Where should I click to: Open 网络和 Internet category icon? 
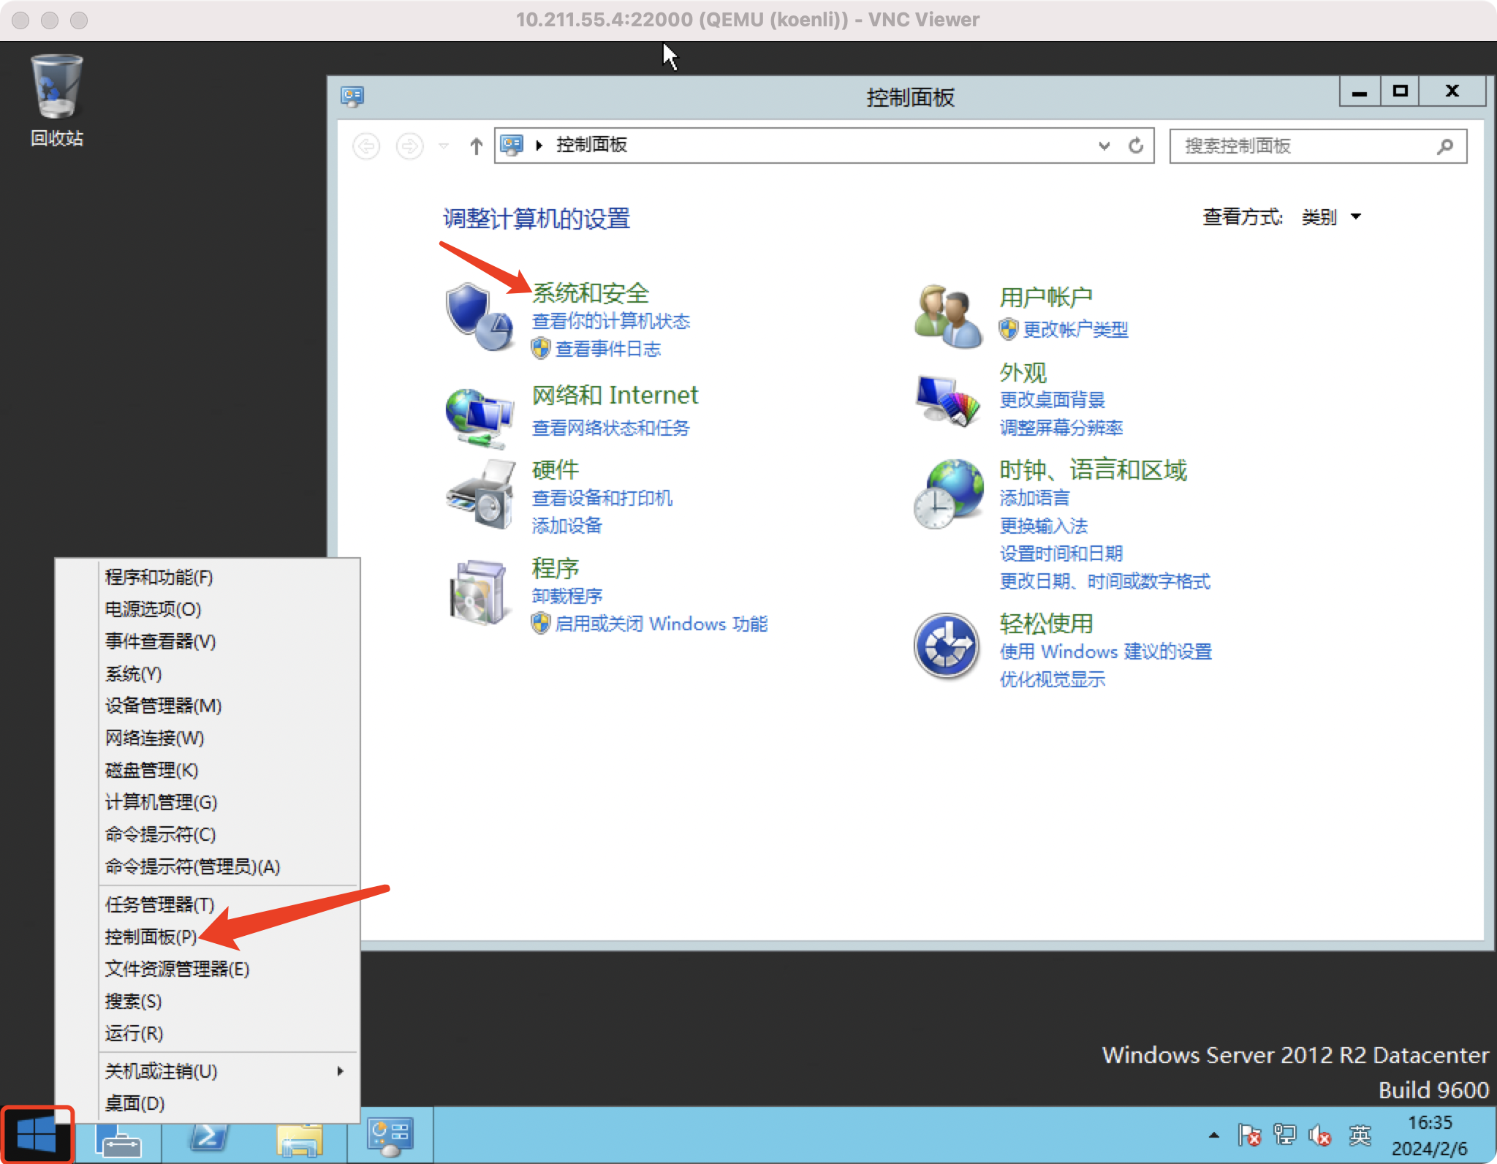coord(480,414)
